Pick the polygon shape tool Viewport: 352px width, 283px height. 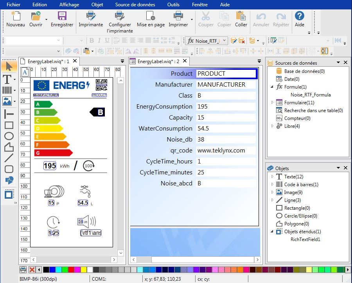(x=9, y=147)
